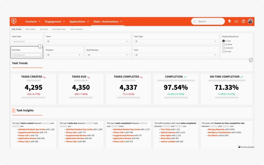Click the magnifier icon in the search box

(194, 22)
